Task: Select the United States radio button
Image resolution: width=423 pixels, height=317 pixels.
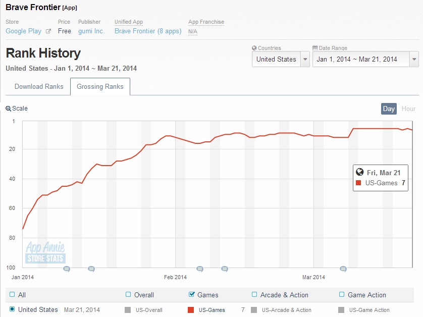Action: (12, 309)
